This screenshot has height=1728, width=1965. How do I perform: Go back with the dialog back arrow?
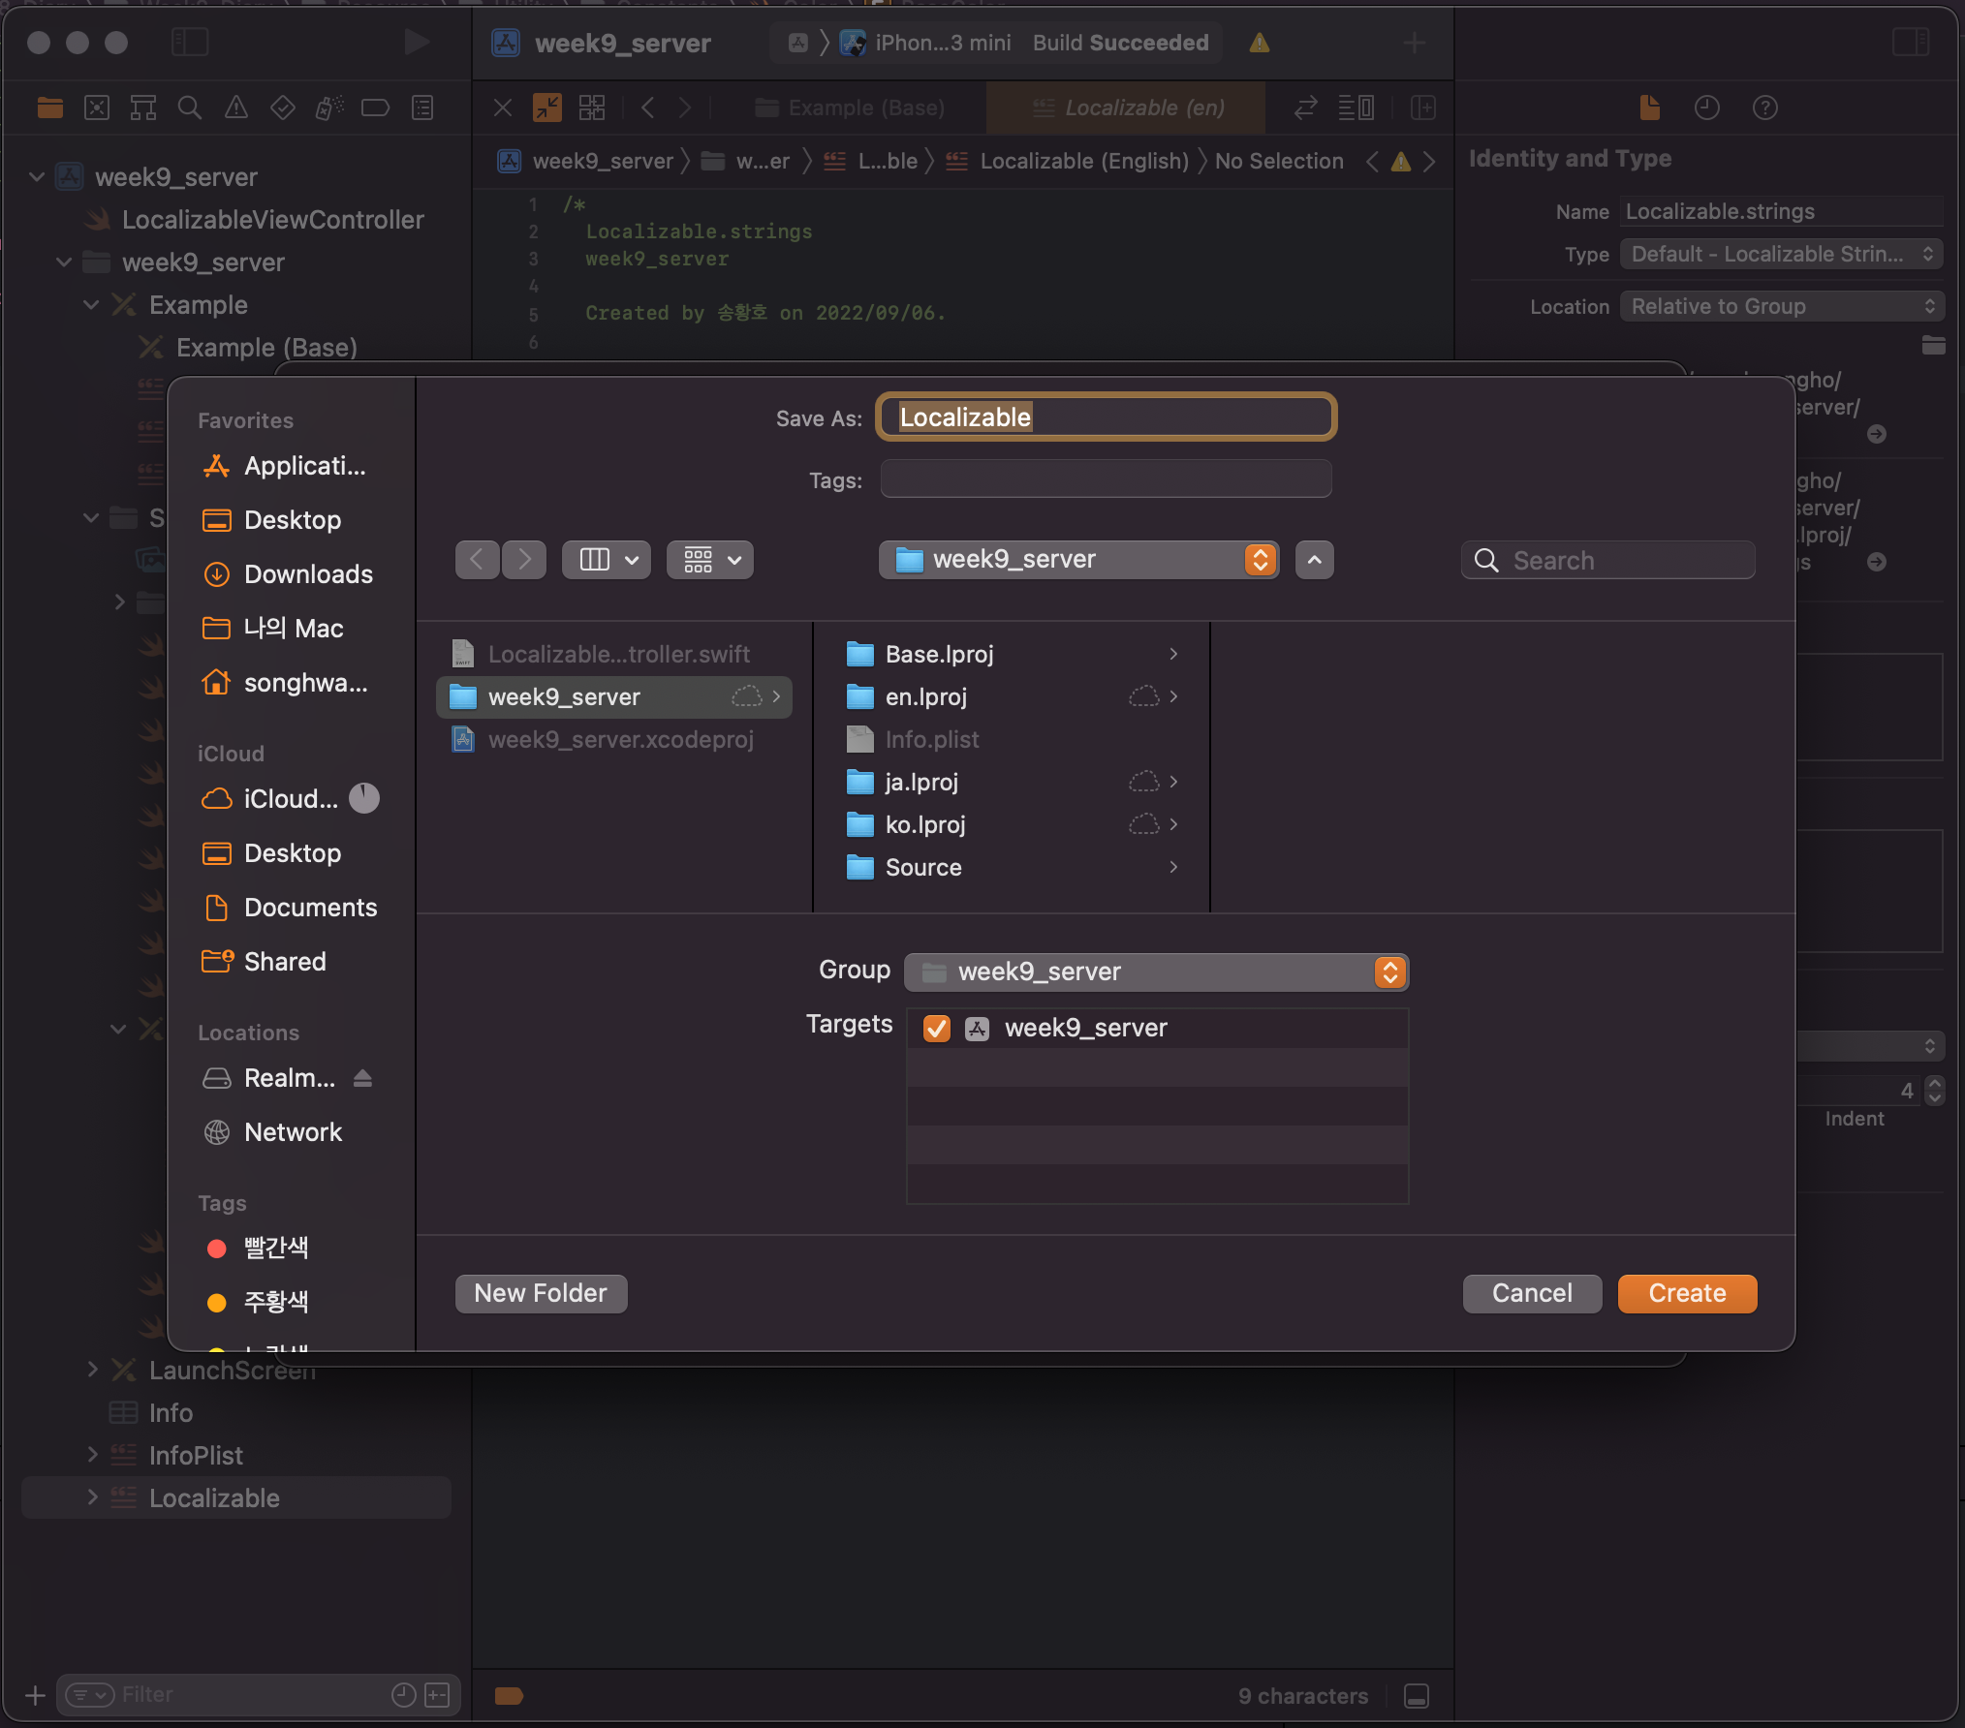pyautogui.click(x=477, y=560)
